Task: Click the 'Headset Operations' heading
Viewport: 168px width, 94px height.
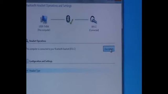Action: pyautogui.click(x=38, y=41)
